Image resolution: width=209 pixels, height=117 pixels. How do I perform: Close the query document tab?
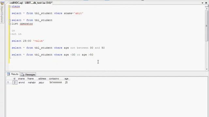[206, 3]
